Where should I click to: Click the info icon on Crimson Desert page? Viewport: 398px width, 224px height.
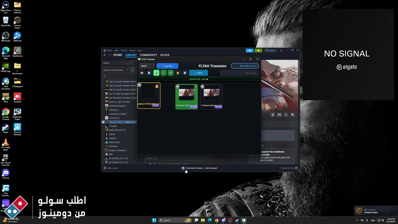point(286,115)
